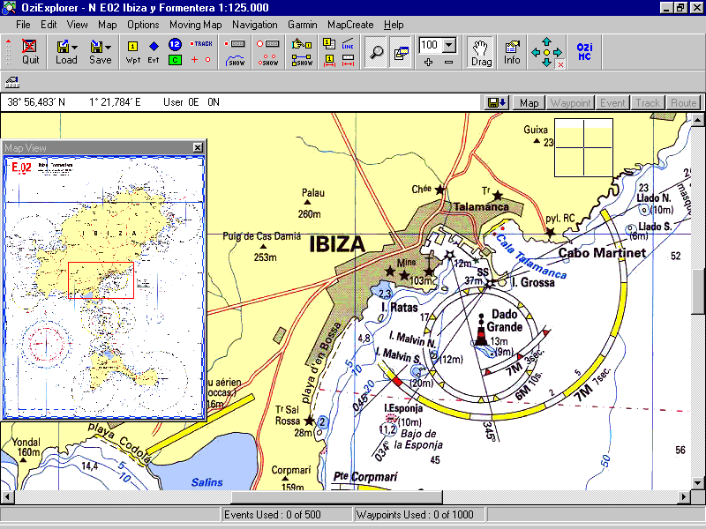Click the red rectangle in Map View overview

(101, 280)
